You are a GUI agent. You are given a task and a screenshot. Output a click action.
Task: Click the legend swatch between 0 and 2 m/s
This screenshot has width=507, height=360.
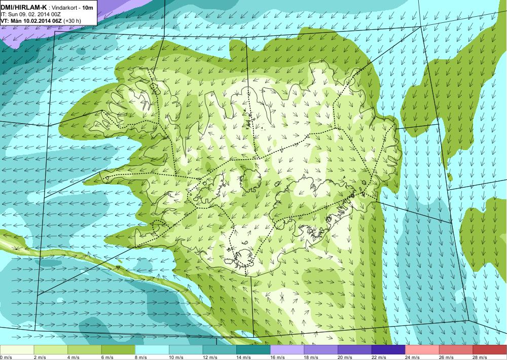(17, 350)
